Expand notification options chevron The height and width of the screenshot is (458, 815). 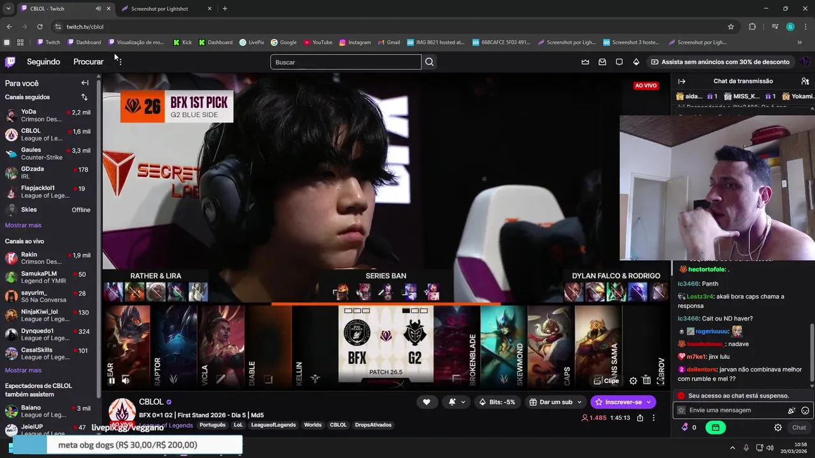[x=463, y=402]
